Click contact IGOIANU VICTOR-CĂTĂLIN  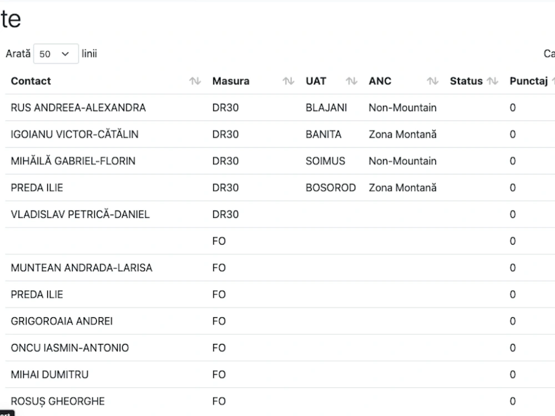tap(74, 134)
